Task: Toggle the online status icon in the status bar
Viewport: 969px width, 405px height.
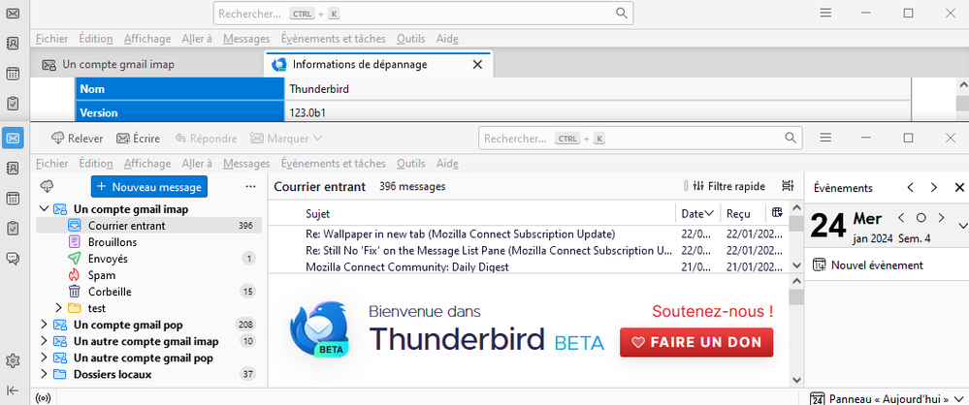Action: click(44, 398)
